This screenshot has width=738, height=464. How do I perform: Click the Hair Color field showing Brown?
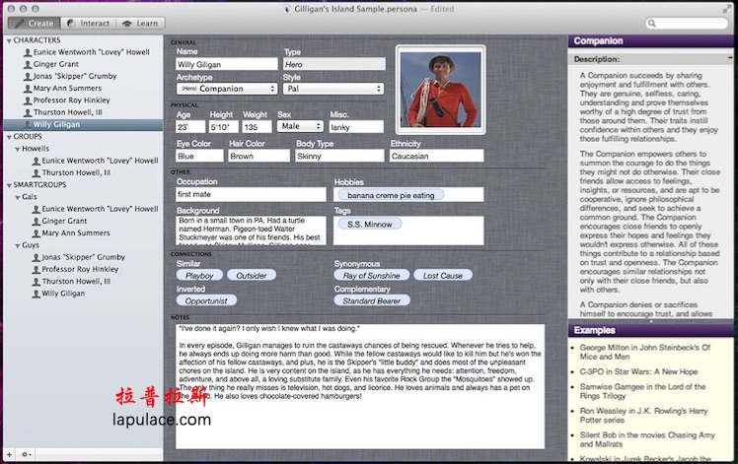(x=258, y=156)
